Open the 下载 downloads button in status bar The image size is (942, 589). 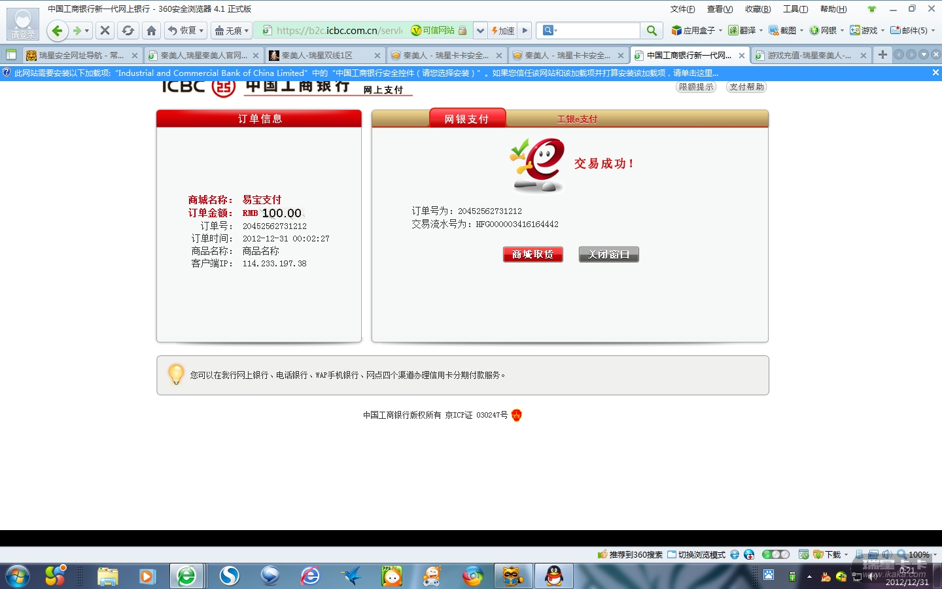click(827, 554)
